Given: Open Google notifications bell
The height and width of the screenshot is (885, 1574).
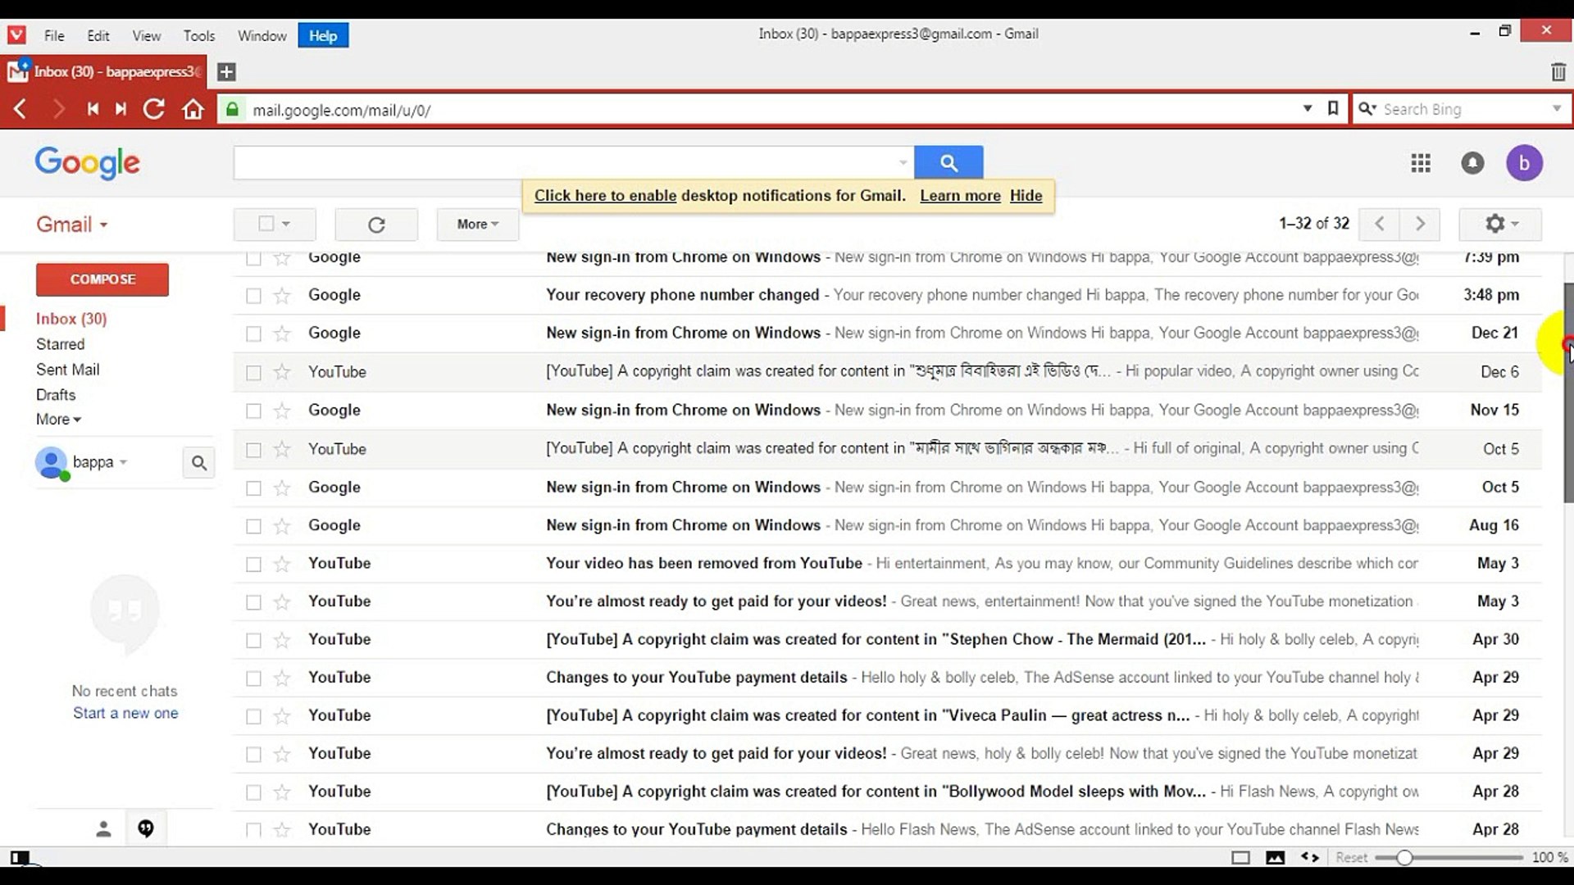Looking at the screenshot, I should (x=1472, y=163).
